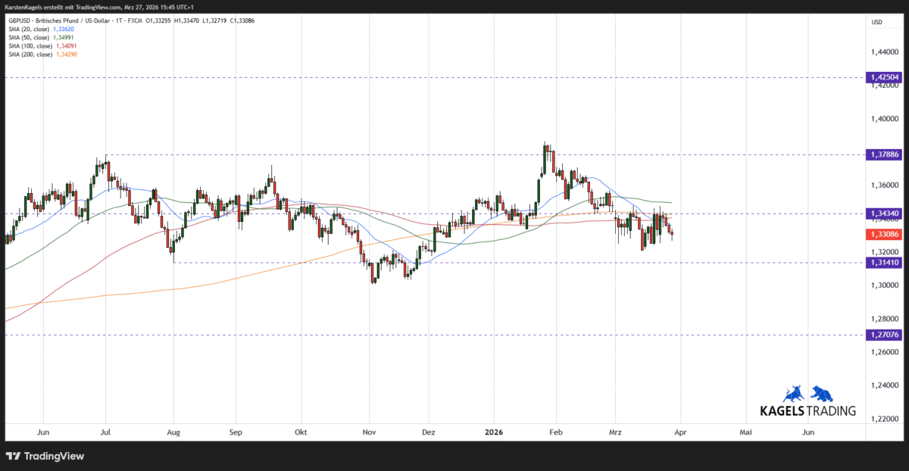Click the bull icon in the Kagels Trading logo
The image size is (909, 471).
click(x=794, y=393)
